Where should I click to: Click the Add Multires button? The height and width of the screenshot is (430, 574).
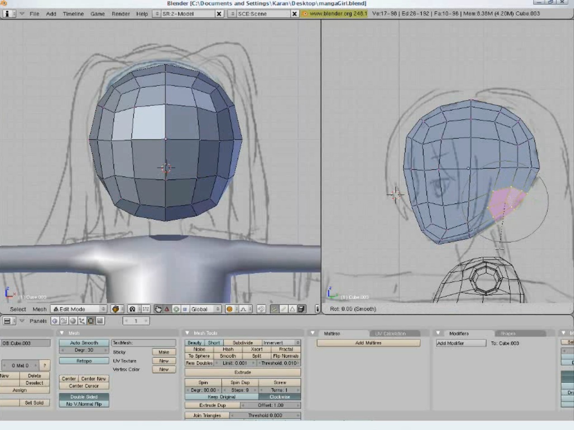coord(368,343)
